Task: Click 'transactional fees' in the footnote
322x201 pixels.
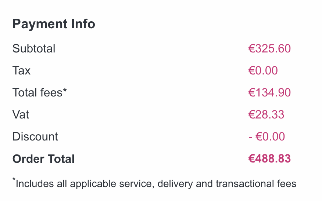Action: (256, 184)
